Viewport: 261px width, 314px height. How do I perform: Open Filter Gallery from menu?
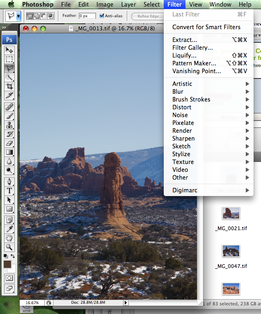pos(209,48)
